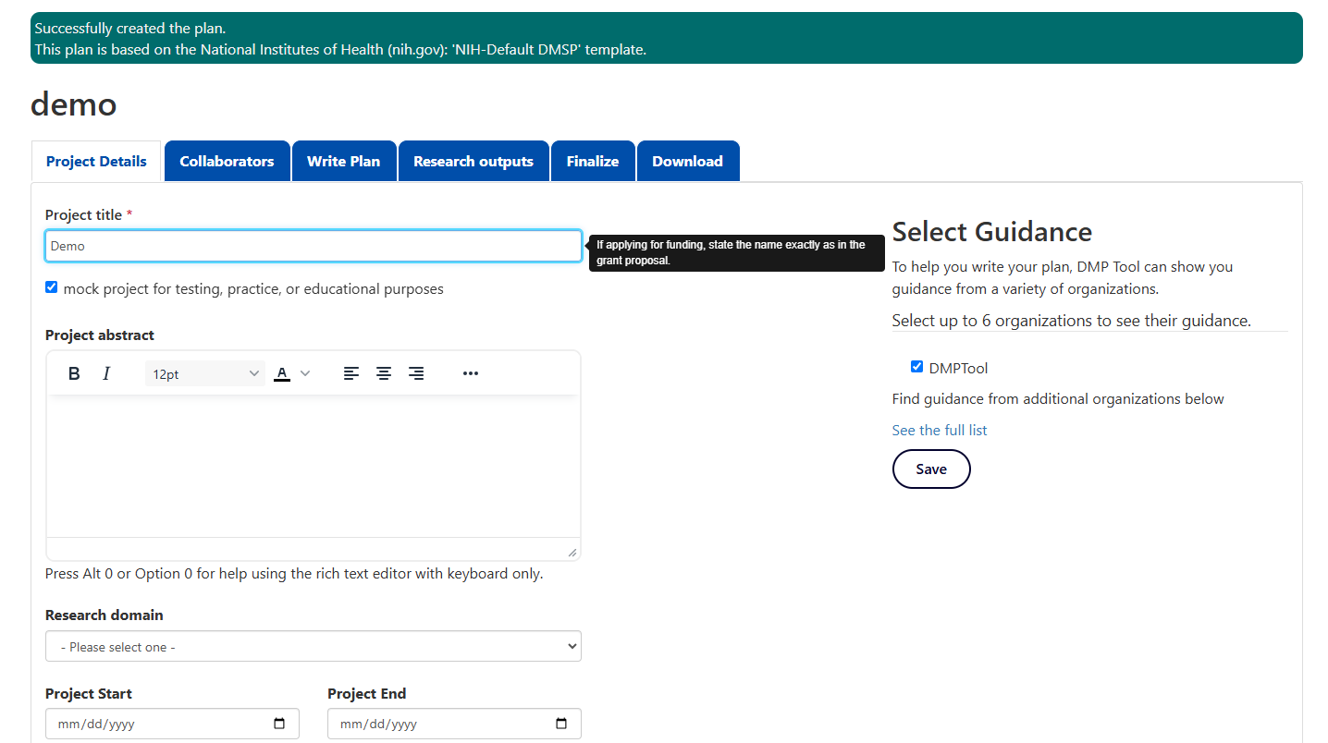Align abstract text to the left
The width and height of the screenshot is (1328, 743).
coord(351,373)
